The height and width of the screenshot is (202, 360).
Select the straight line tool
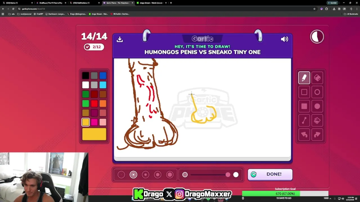[x=304, y=121]
